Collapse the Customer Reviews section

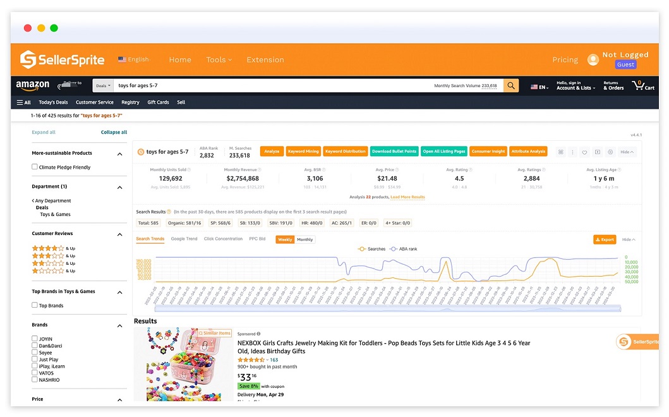tap(120, 234)
